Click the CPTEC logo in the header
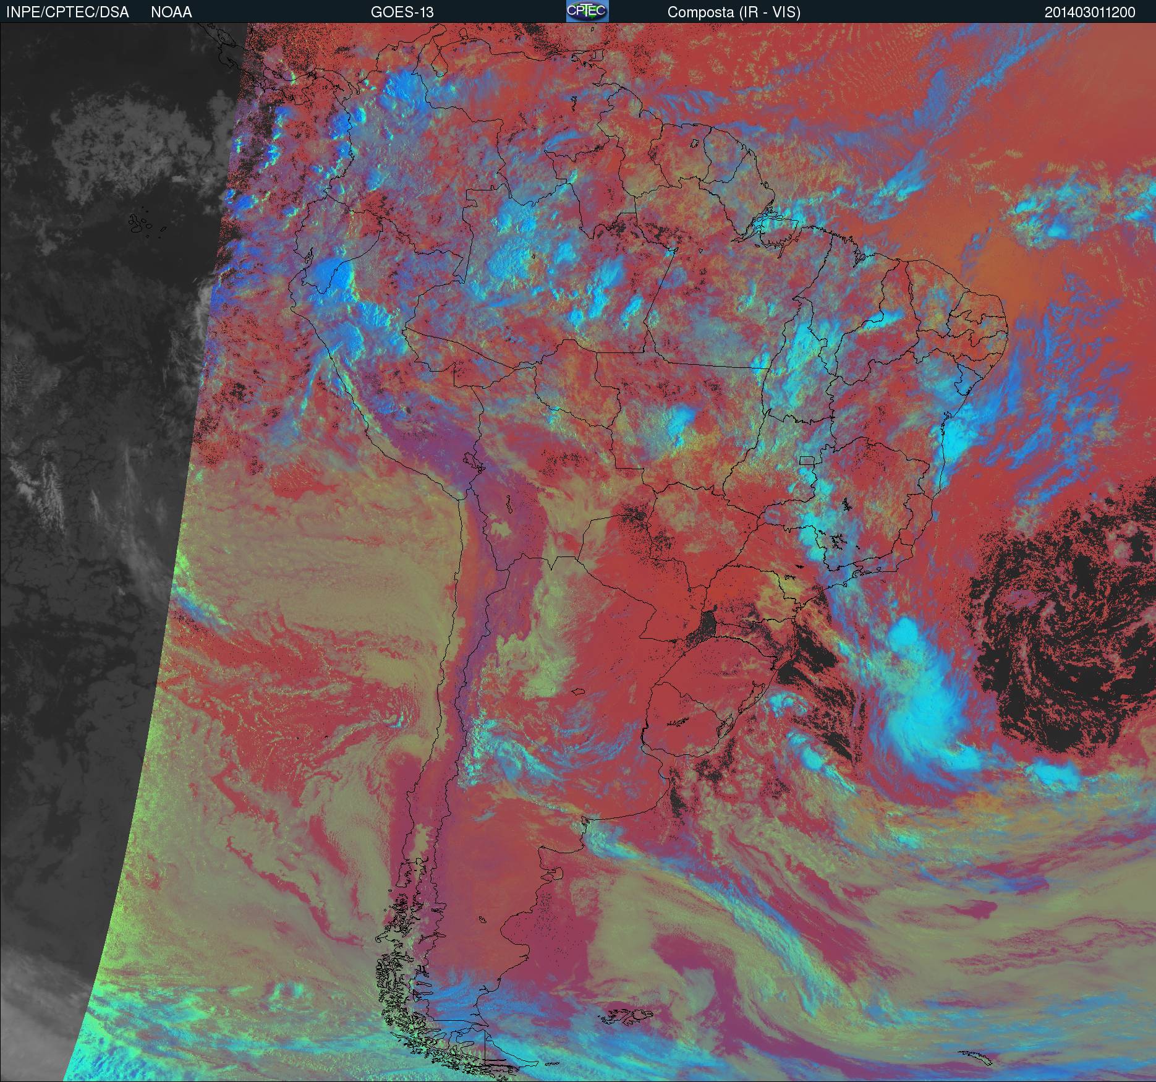This screenshot has height=1082, width=1156. (587, 11)
